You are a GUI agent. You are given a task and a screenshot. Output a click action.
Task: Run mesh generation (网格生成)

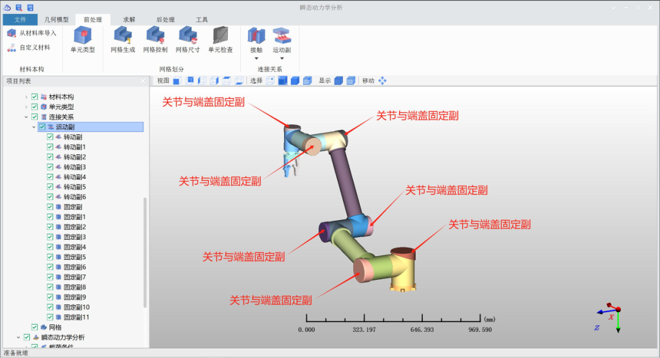point(123,40)
